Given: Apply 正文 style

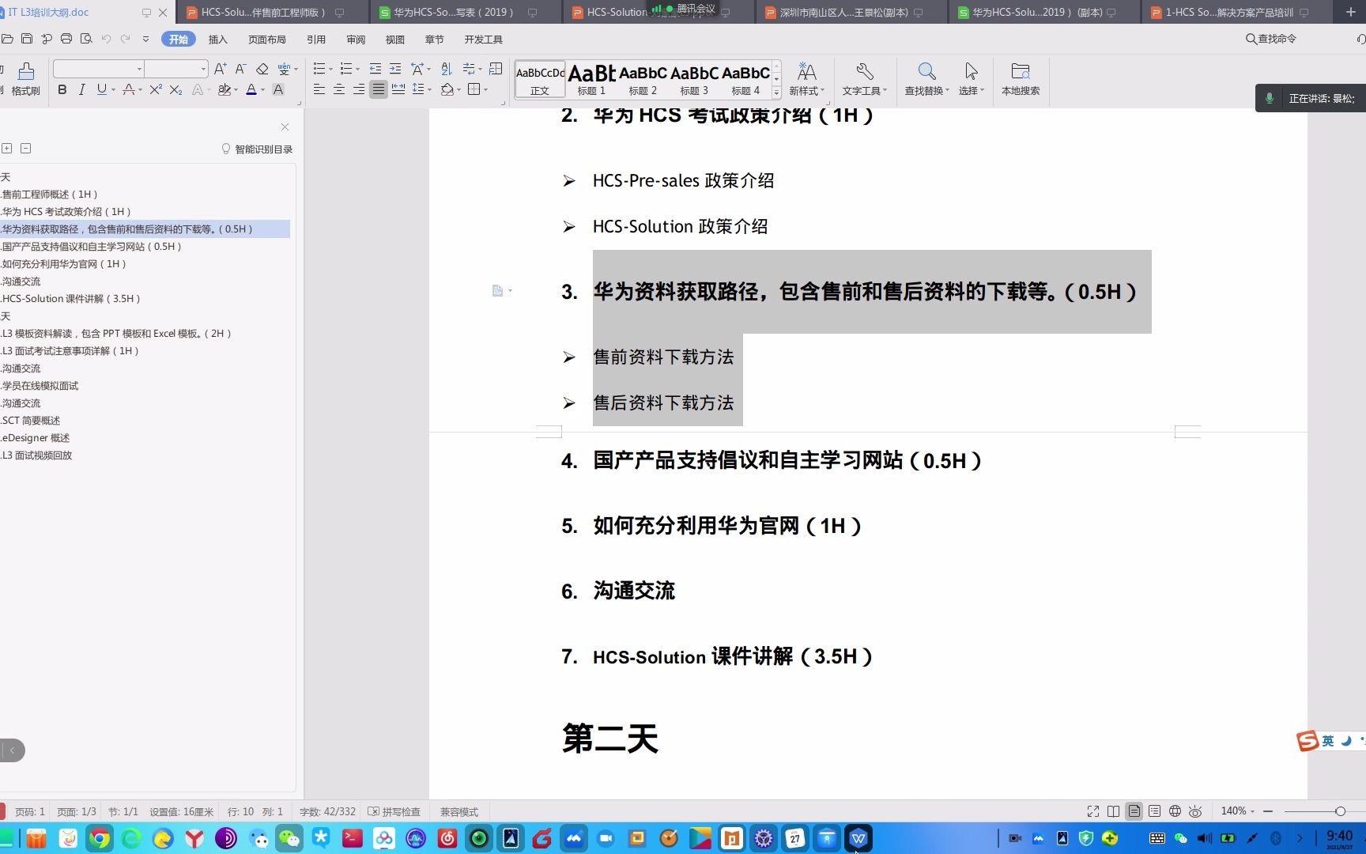Looking at the screenshot, I should click(540, 79).
